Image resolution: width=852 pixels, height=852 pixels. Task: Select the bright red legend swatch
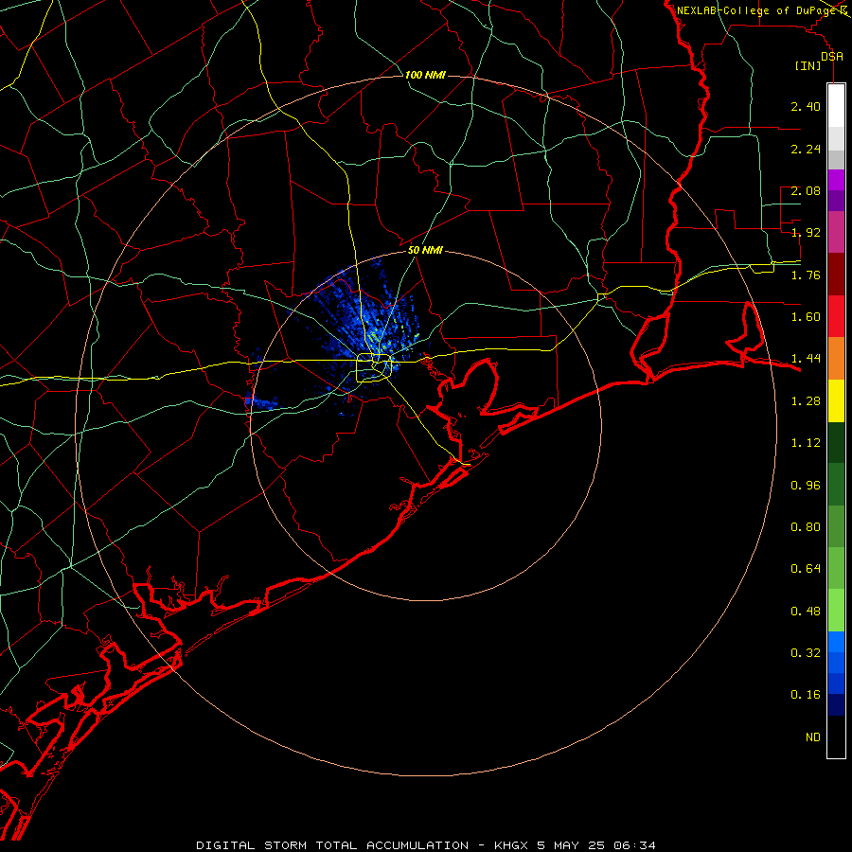point(836,316)
